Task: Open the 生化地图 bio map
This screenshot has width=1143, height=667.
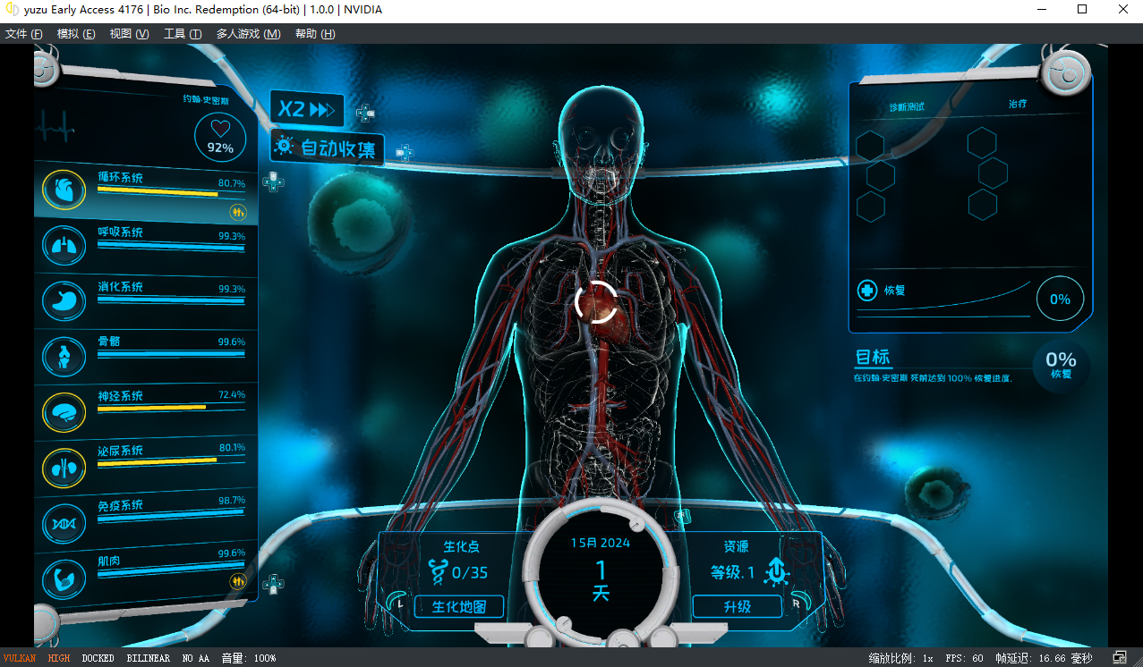Action: pos(459,606)
